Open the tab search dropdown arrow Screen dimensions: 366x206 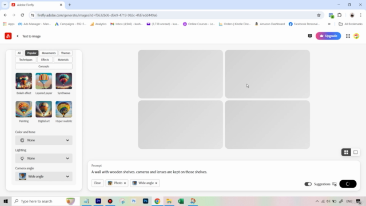click(x=5, y=5)
